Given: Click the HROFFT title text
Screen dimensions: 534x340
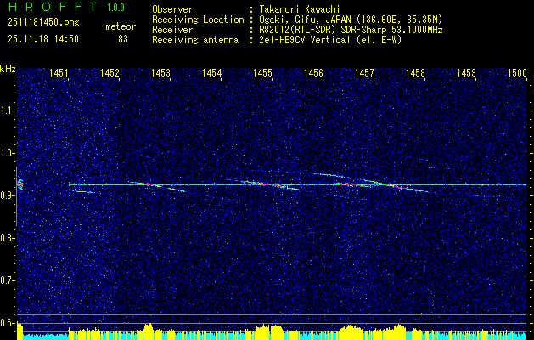Looking at the screenshot, I should coord(53,7).
